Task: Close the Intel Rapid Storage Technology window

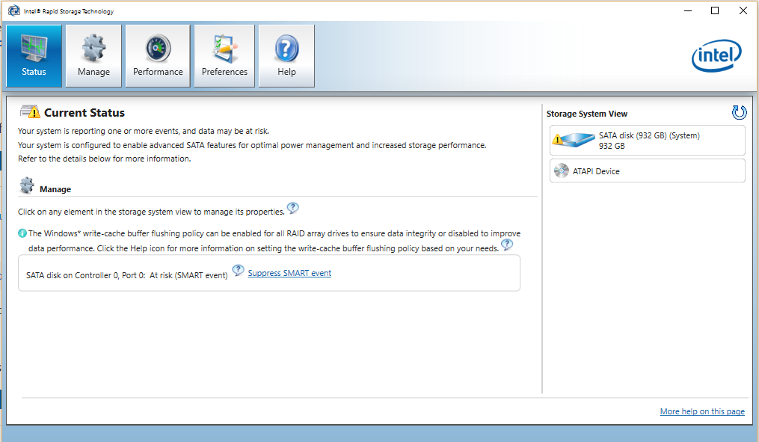Action: [743, 10]
